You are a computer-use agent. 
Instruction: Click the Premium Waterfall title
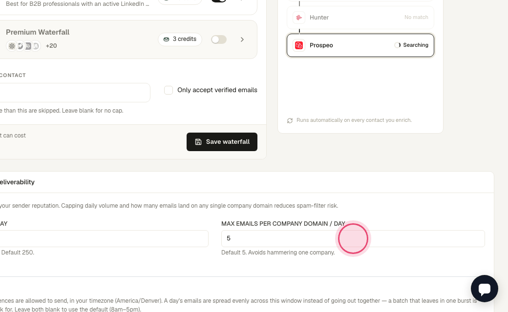tap(38, 32)
